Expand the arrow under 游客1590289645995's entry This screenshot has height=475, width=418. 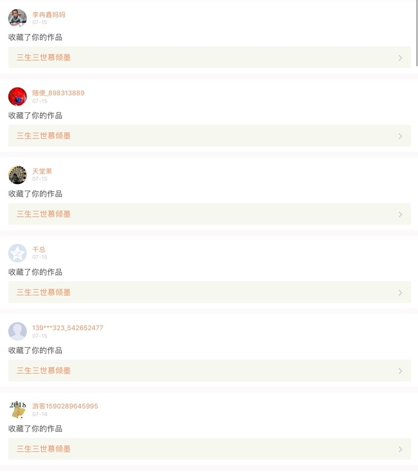(400, 449)
